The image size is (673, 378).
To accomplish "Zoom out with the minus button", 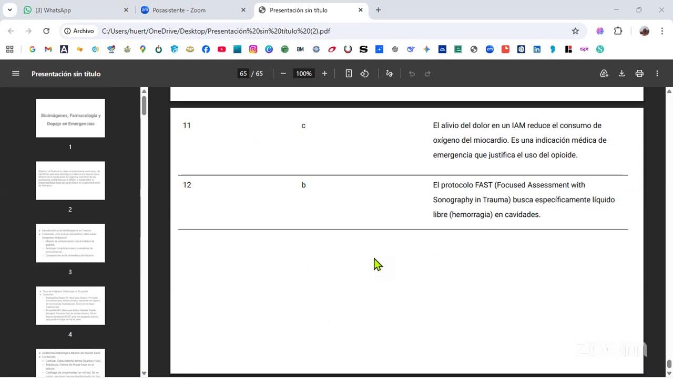I will pos(283,73).
